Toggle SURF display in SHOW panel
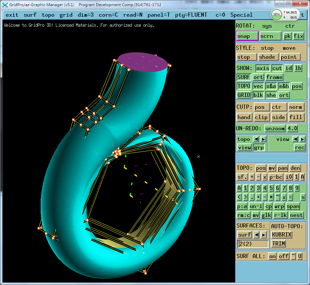 point(244,77)
